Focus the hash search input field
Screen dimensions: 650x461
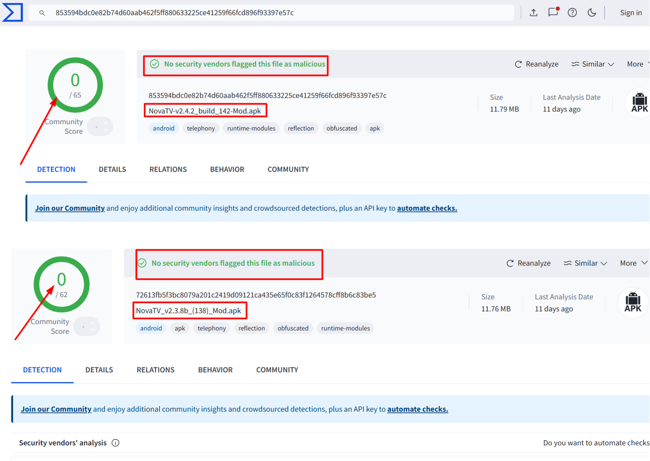point(271,13)
